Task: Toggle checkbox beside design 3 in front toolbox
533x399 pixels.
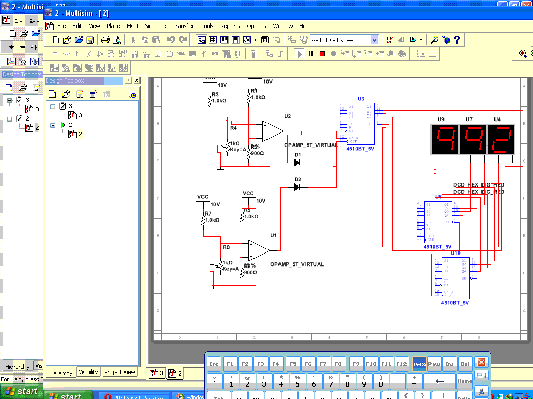Action: point(62,106)
